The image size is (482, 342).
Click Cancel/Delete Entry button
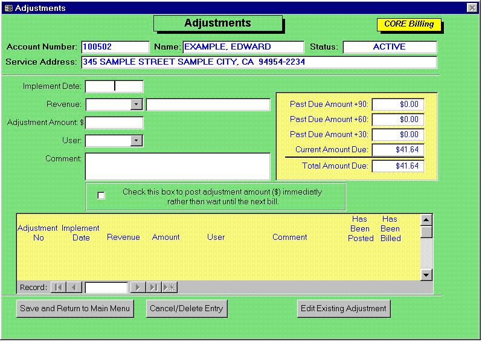click(x=187, y=309)
